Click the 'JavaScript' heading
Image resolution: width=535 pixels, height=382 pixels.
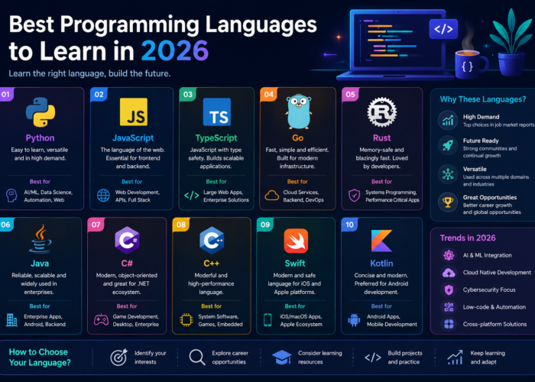[x=133, y=138]
